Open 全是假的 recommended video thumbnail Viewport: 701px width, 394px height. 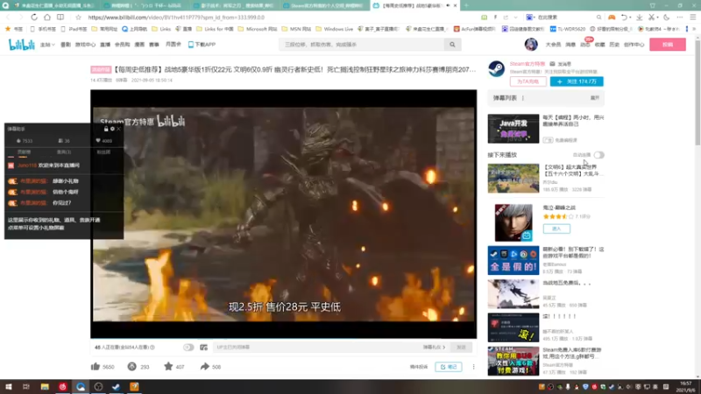(x=513, y=260)
